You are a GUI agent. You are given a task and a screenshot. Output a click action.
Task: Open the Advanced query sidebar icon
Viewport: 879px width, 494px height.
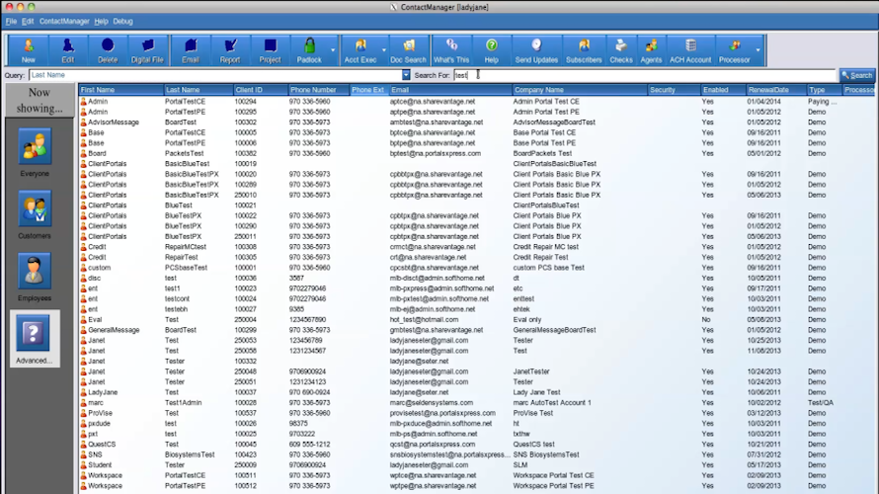[x=35, y=340]
